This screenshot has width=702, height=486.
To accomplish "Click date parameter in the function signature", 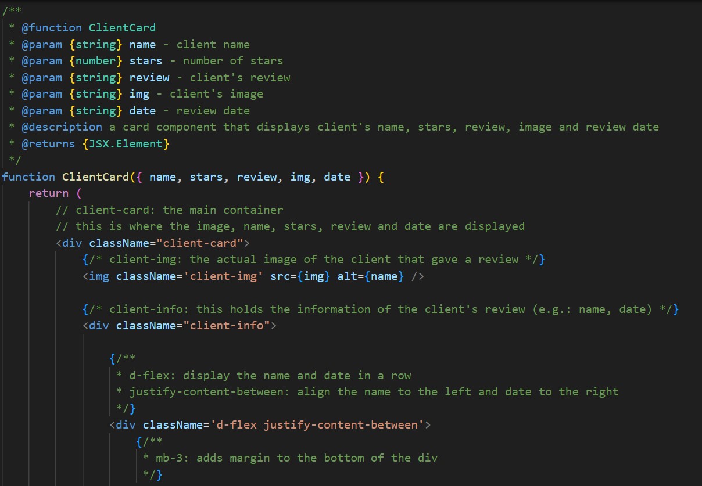I will coord(337,177).
